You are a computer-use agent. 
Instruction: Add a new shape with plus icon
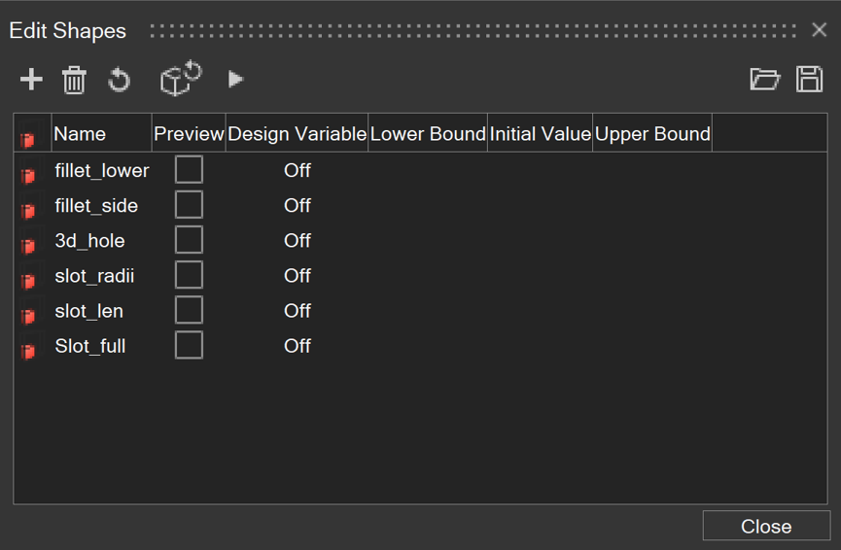pos(31,80)
